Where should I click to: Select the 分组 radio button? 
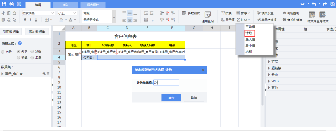click(32, 51)
